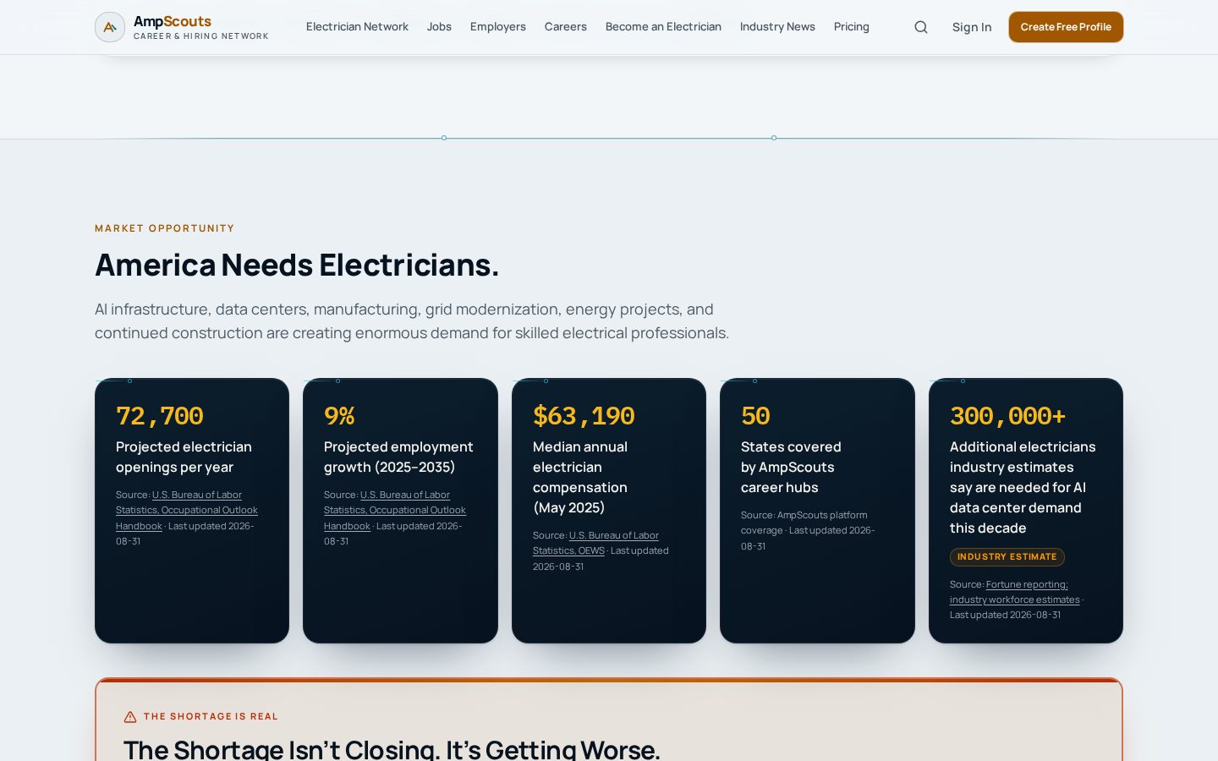Click the 300,000+ statistic figure
The width and height of the screenshot is (1218, 761).
tap(1007, 416)
